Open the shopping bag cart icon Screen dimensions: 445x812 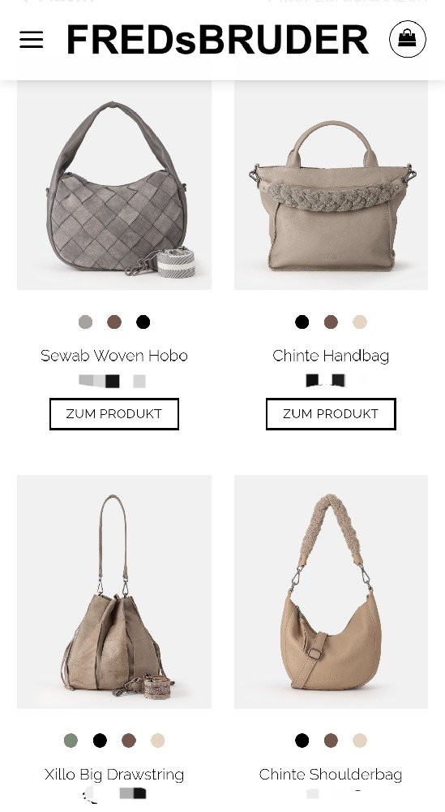coord(407,39)
